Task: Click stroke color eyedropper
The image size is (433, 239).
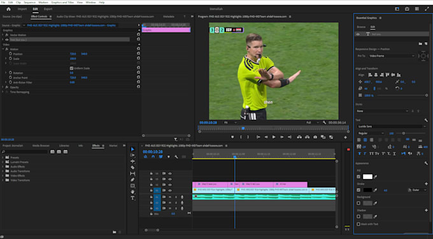Action: [x=375, y=190]
